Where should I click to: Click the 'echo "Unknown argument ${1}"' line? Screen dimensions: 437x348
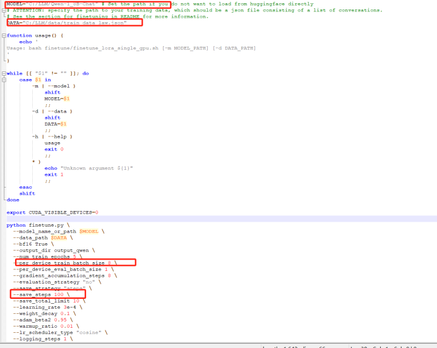(x=88, y=168)
